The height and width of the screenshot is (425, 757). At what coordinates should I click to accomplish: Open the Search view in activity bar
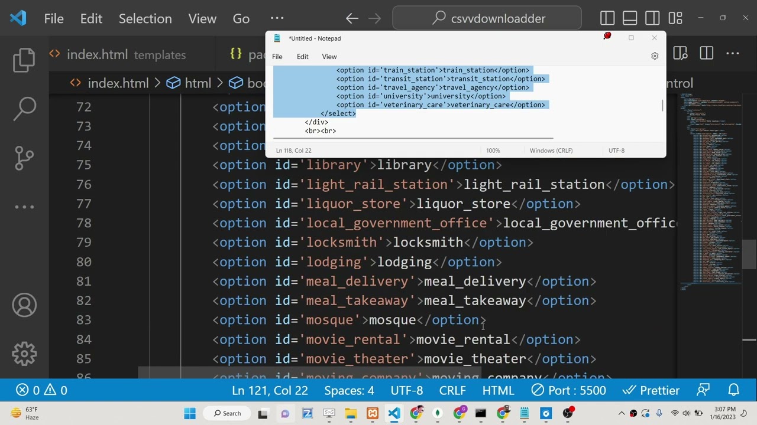tap(24, 108)
